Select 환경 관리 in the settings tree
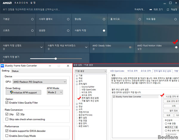 click(x=83, y=123)
